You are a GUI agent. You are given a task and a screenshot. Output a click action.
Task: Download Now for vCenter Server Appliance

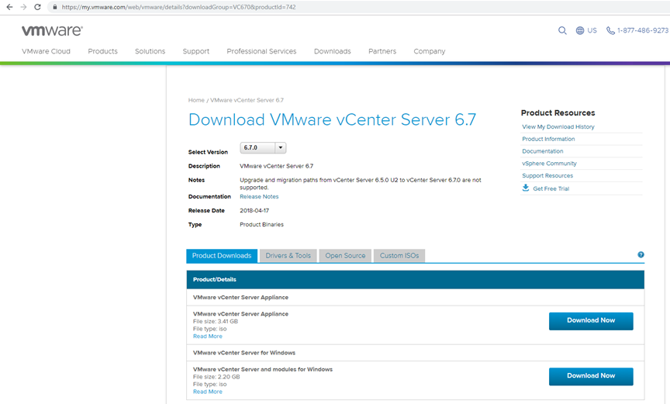point(591,321)
